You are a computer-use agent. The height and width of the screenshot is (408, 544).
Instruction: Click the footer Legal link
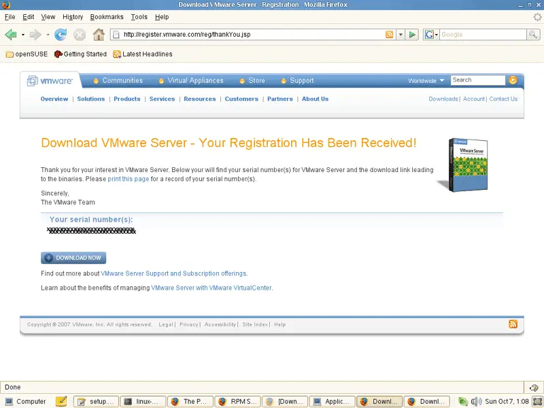coord(166,324)
